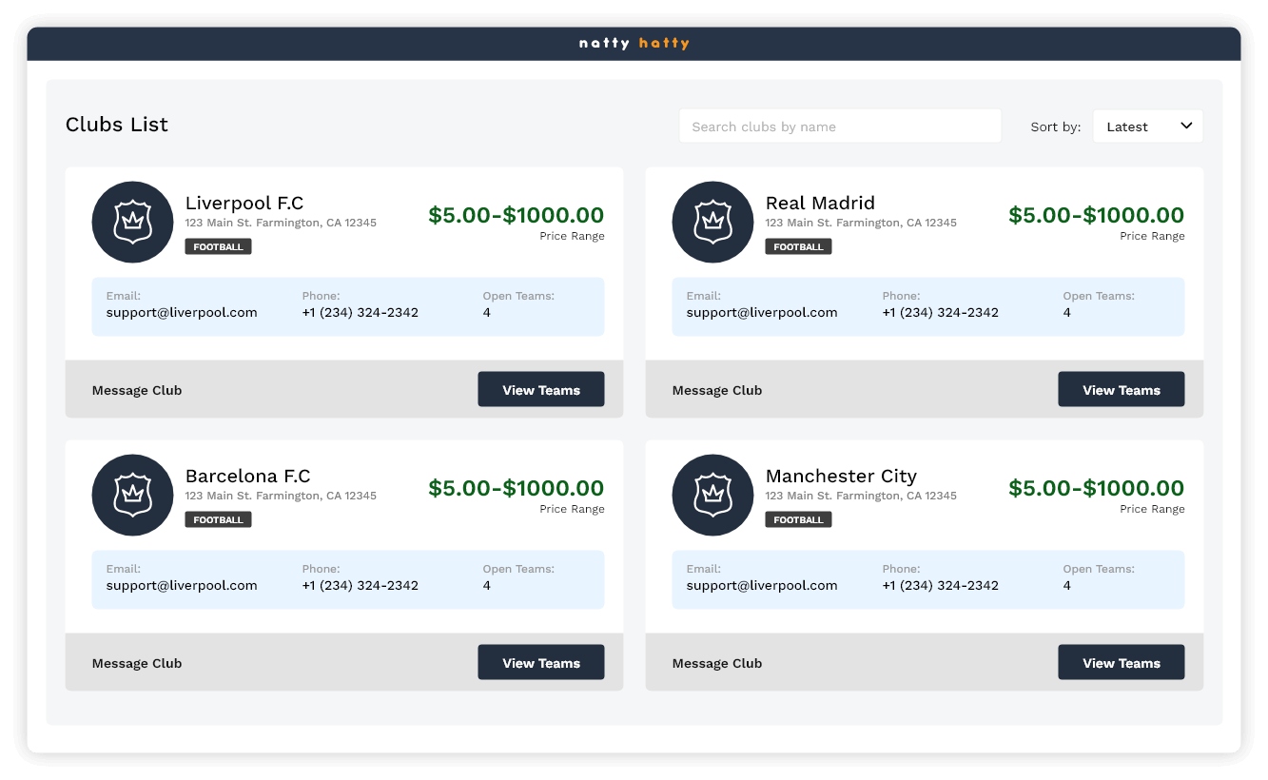Image resolution: width=1268 pixels, height=780 pixels.
Task: Click the Real Madrid crest icon
Action: click(x=712, y=223)
